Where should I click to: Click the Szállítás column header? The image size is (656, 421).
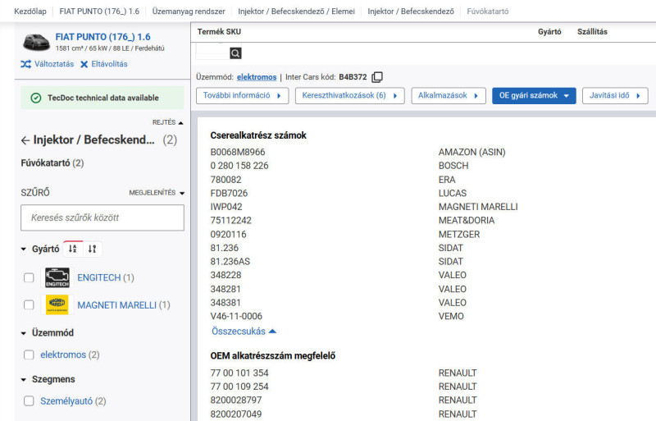592,32
